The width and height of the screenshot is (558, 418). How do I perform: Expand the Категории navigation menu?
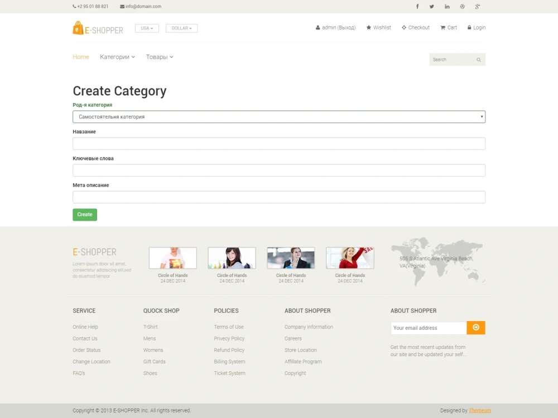(117, 57)
